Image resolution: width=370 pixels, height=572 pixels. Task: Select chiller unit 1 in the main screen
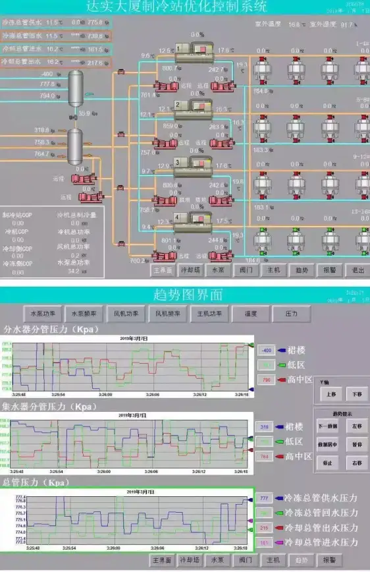(x=194, y=53)
